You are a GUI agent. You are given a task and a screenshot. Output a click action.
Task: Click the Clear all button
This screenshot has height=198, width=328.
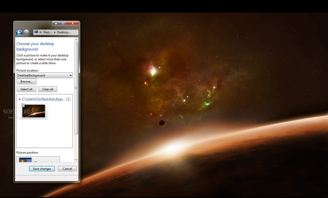[x=48, y=89]
